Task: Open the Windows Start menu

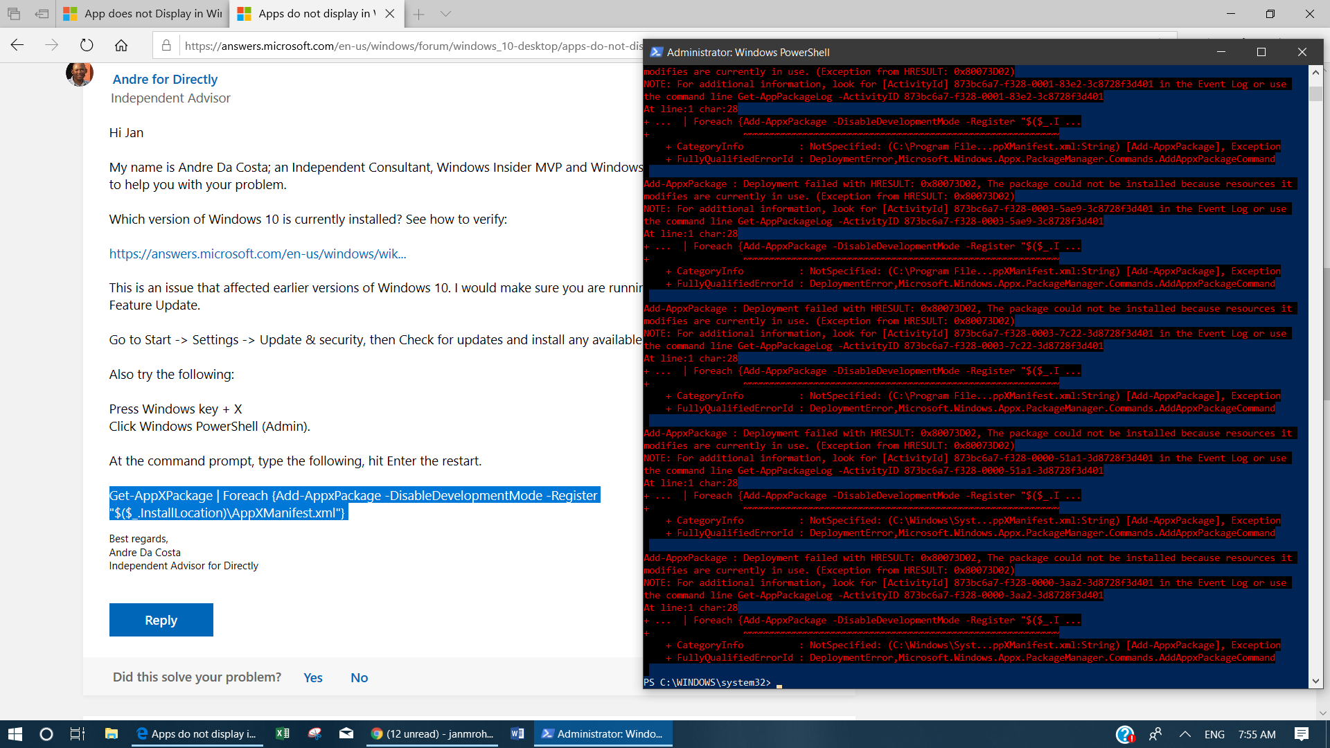Action: (x=15, y=734)
